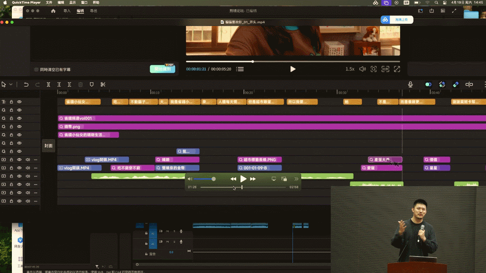Click the microphone record voiceover icon
The height and width of the screenshot is (273, 486).
click(x=410, y=84)
